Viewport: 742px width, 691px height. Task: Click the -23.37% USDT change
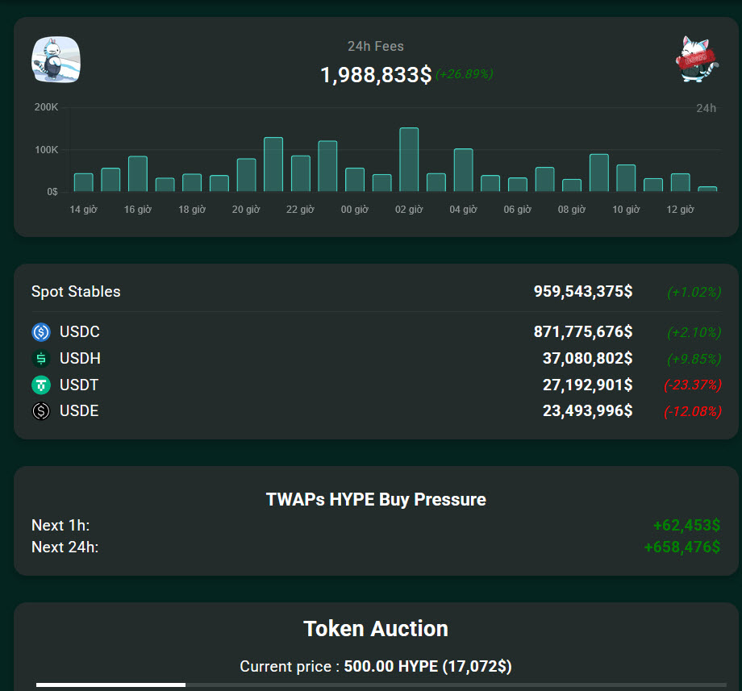point(693,385)
